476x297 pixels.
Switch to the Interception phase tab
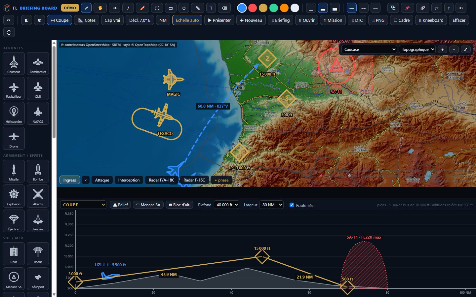click(x=129, y=180)
